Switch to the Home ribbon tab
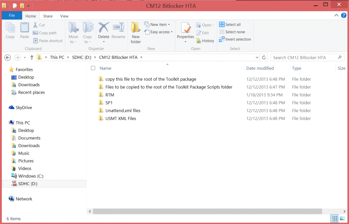349x224 pixels. [x=31, y=16]
